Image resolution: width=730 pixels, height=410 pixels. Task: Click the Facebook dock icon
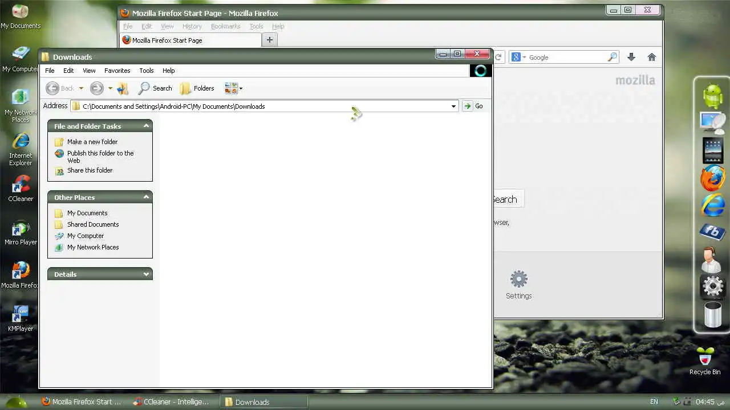click(x=713, y=232)
